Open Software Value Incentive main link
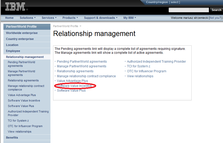This screenshot has height=143, width=223. (74, 86)
